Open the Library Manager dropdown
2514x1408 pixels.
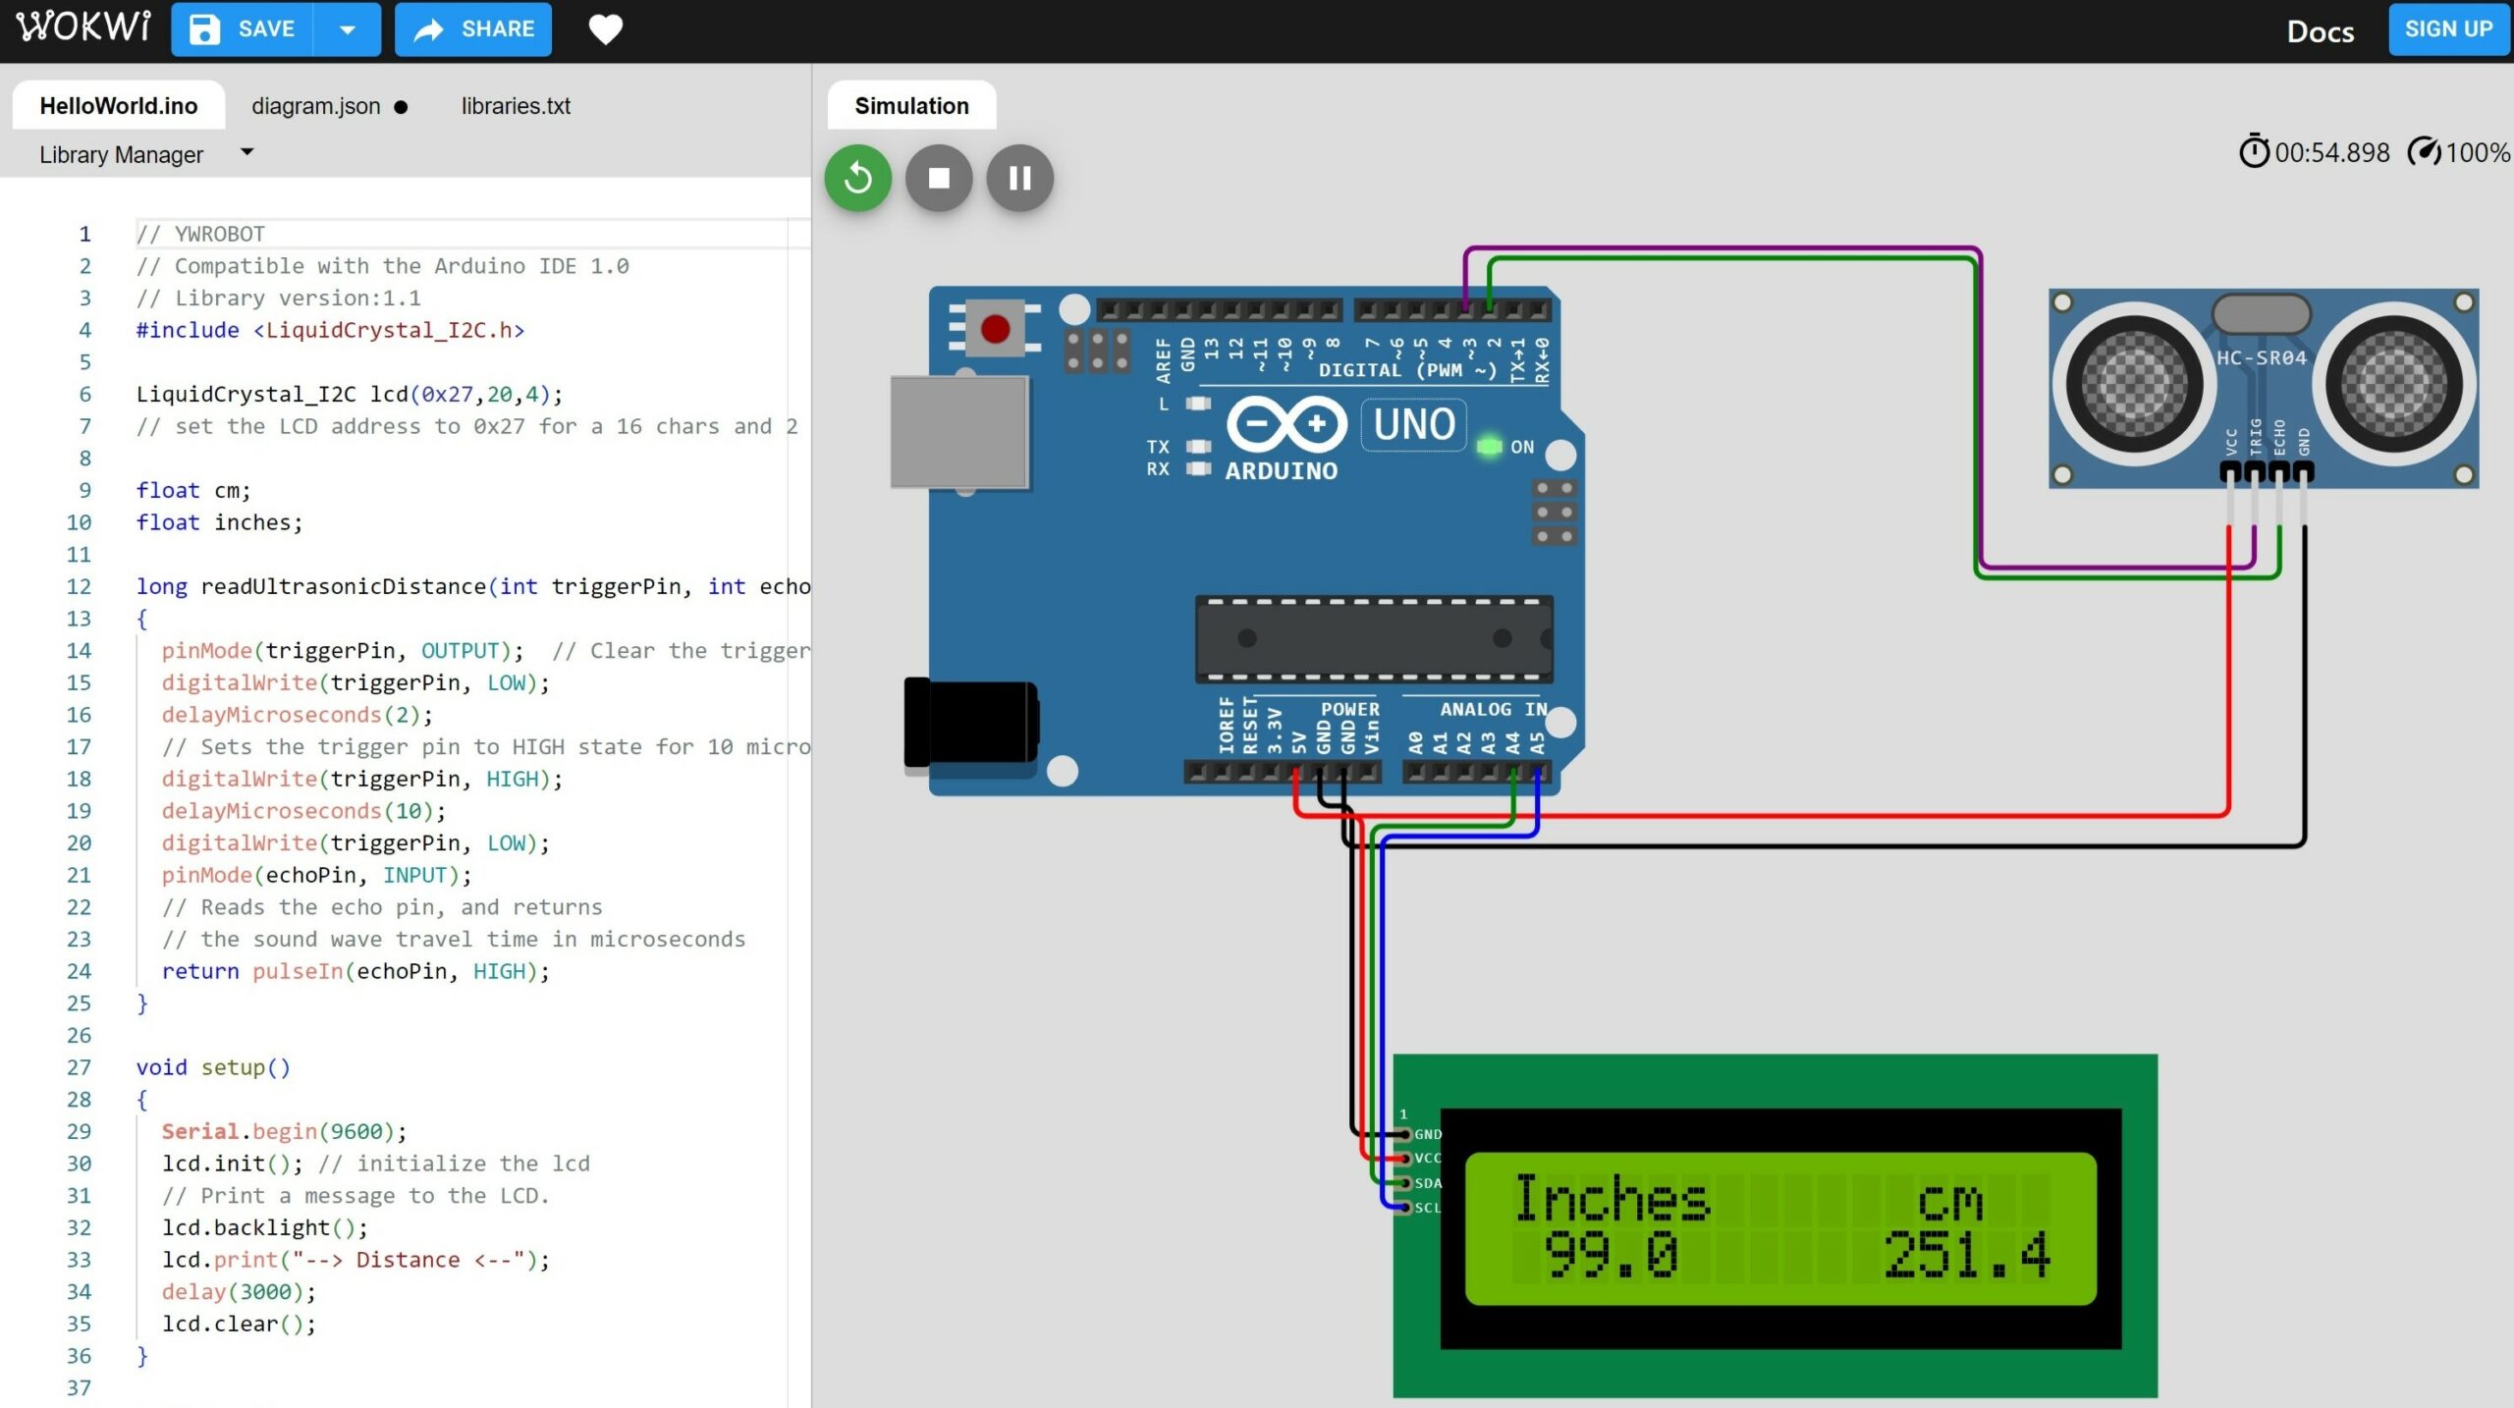pyautogui.click(x=246, y=153)
